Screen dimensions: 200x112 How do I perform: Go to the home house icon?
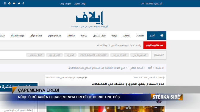tap(162, 36)
